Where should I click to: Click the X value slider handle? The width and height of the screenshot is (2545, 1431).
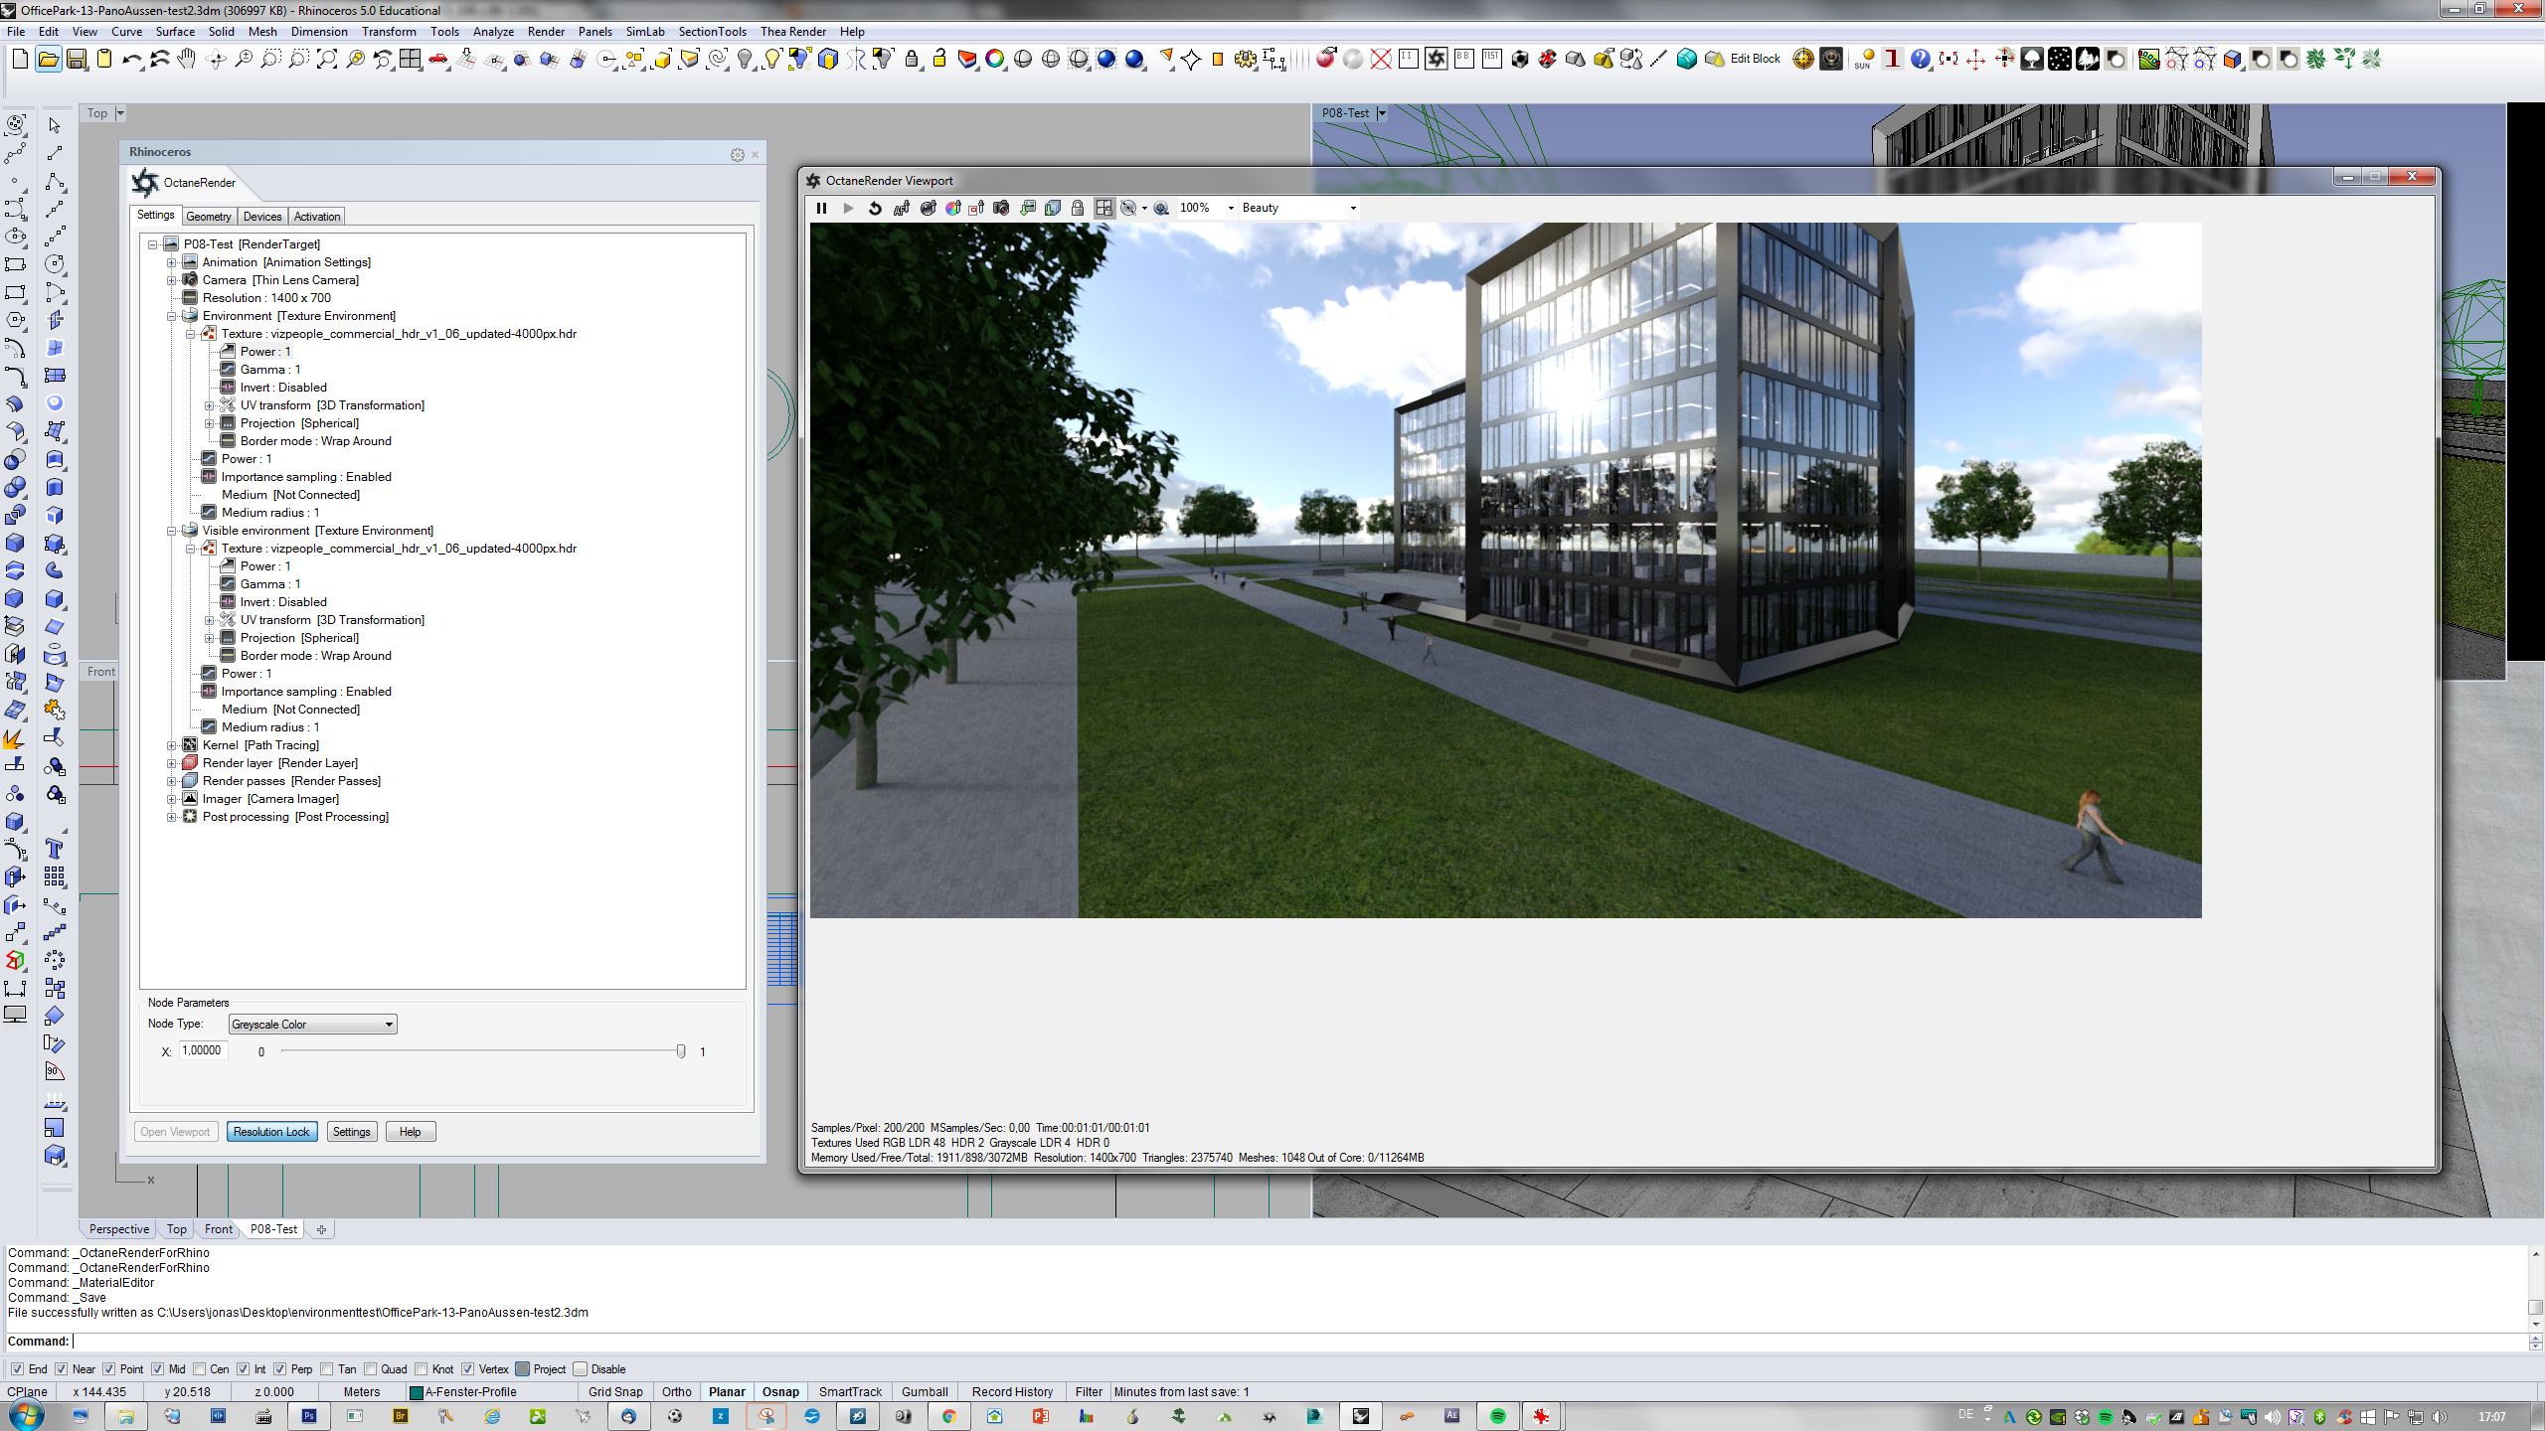(681, 1051)
